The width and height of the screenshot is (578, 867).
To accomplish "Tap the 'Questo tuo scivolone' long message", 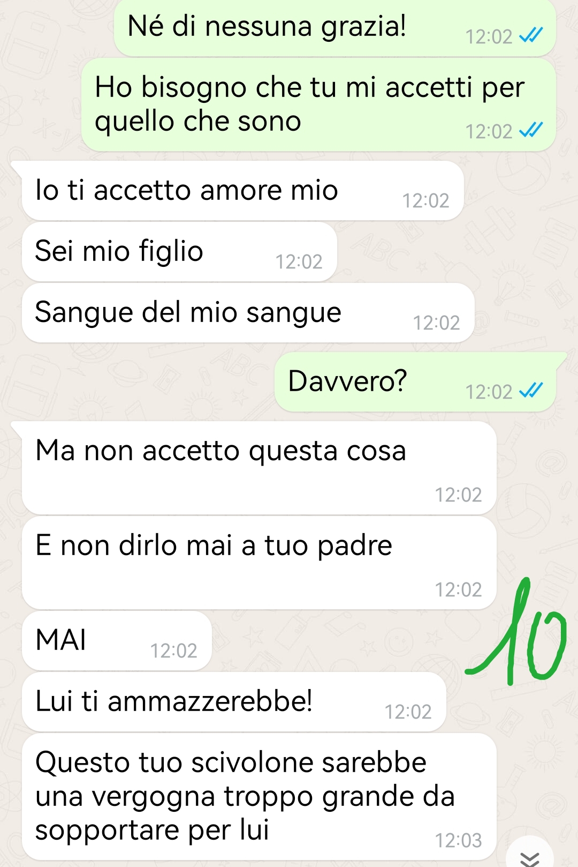I will coord(259,796).
